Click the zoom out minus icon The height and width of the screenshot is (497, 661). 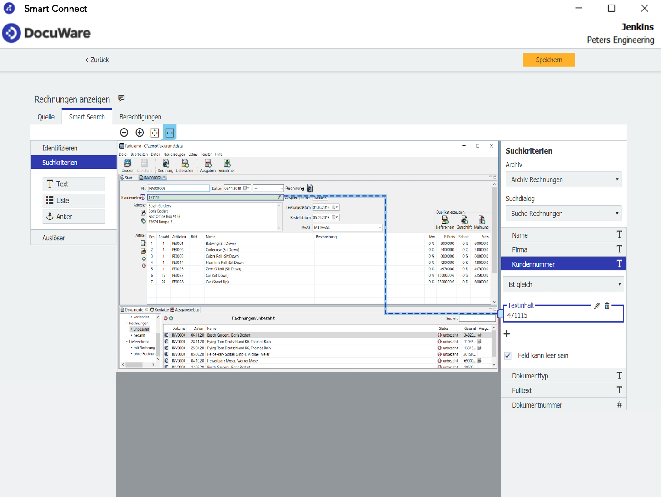pyautogui.click(x=124, y=133)
